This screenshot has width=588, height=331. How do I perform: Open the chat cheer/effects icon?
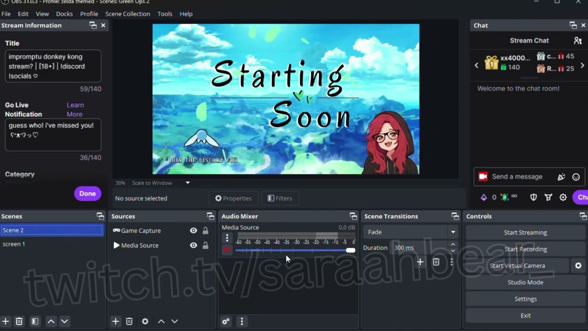[561, 177]
